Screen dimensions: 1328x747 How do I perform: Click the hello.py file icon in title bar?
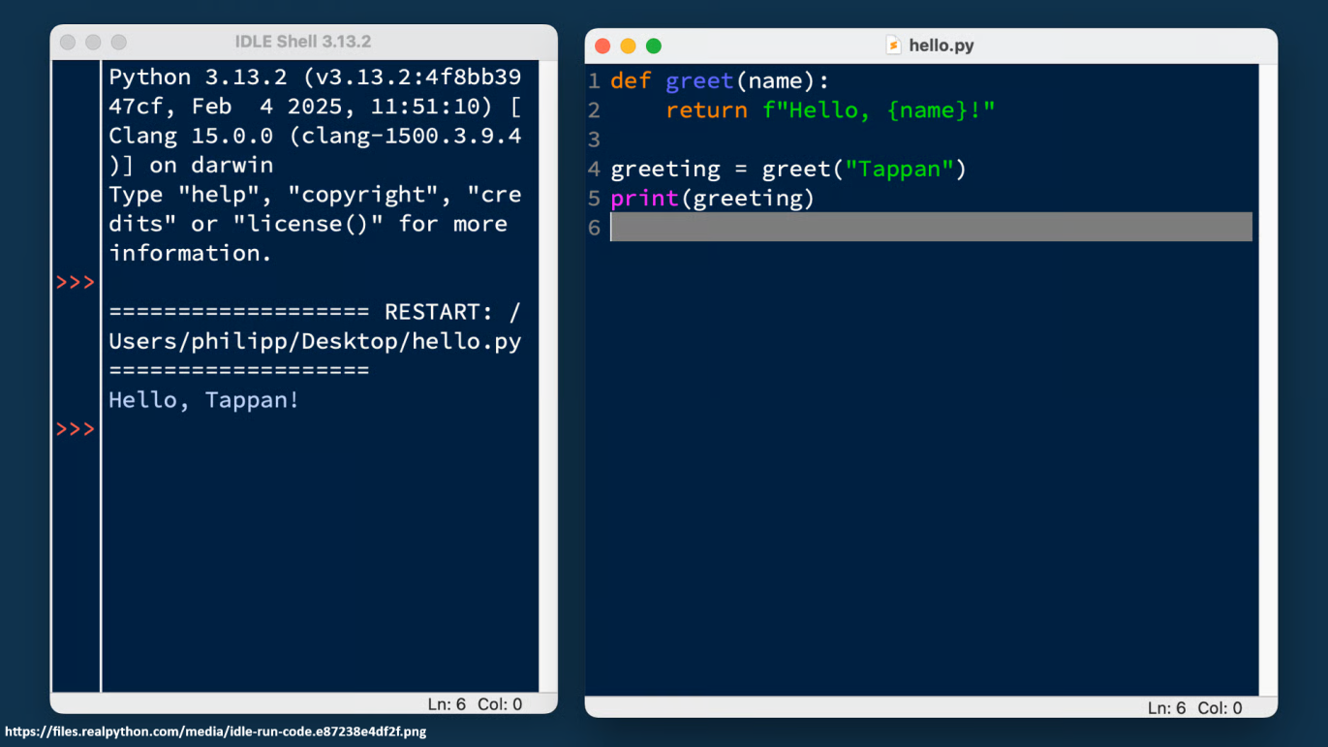click(893, 46)
